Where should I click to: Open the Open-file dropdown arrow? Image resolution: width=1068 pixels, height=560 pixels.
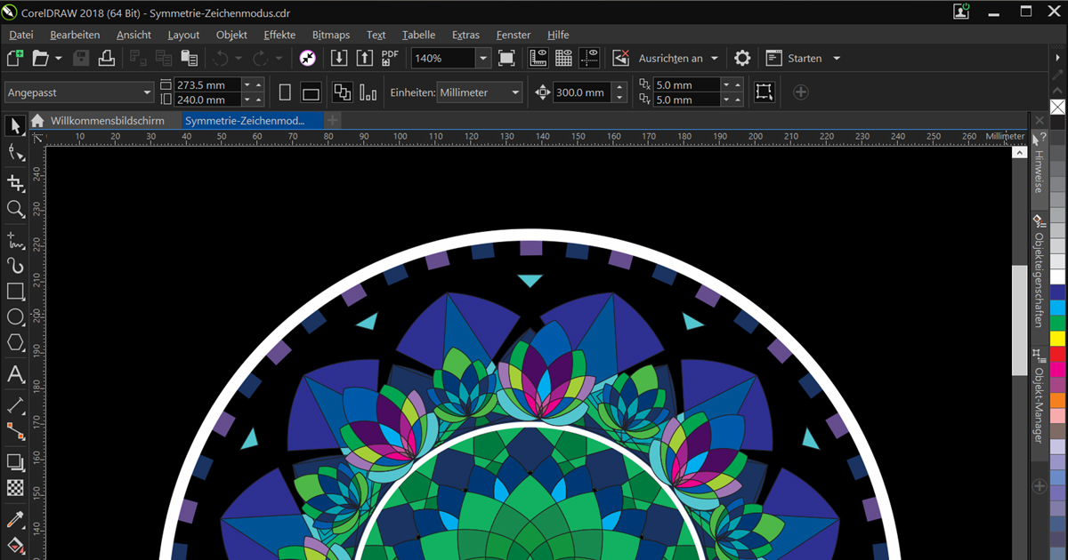pyautogui.click(x=59, y=59)
